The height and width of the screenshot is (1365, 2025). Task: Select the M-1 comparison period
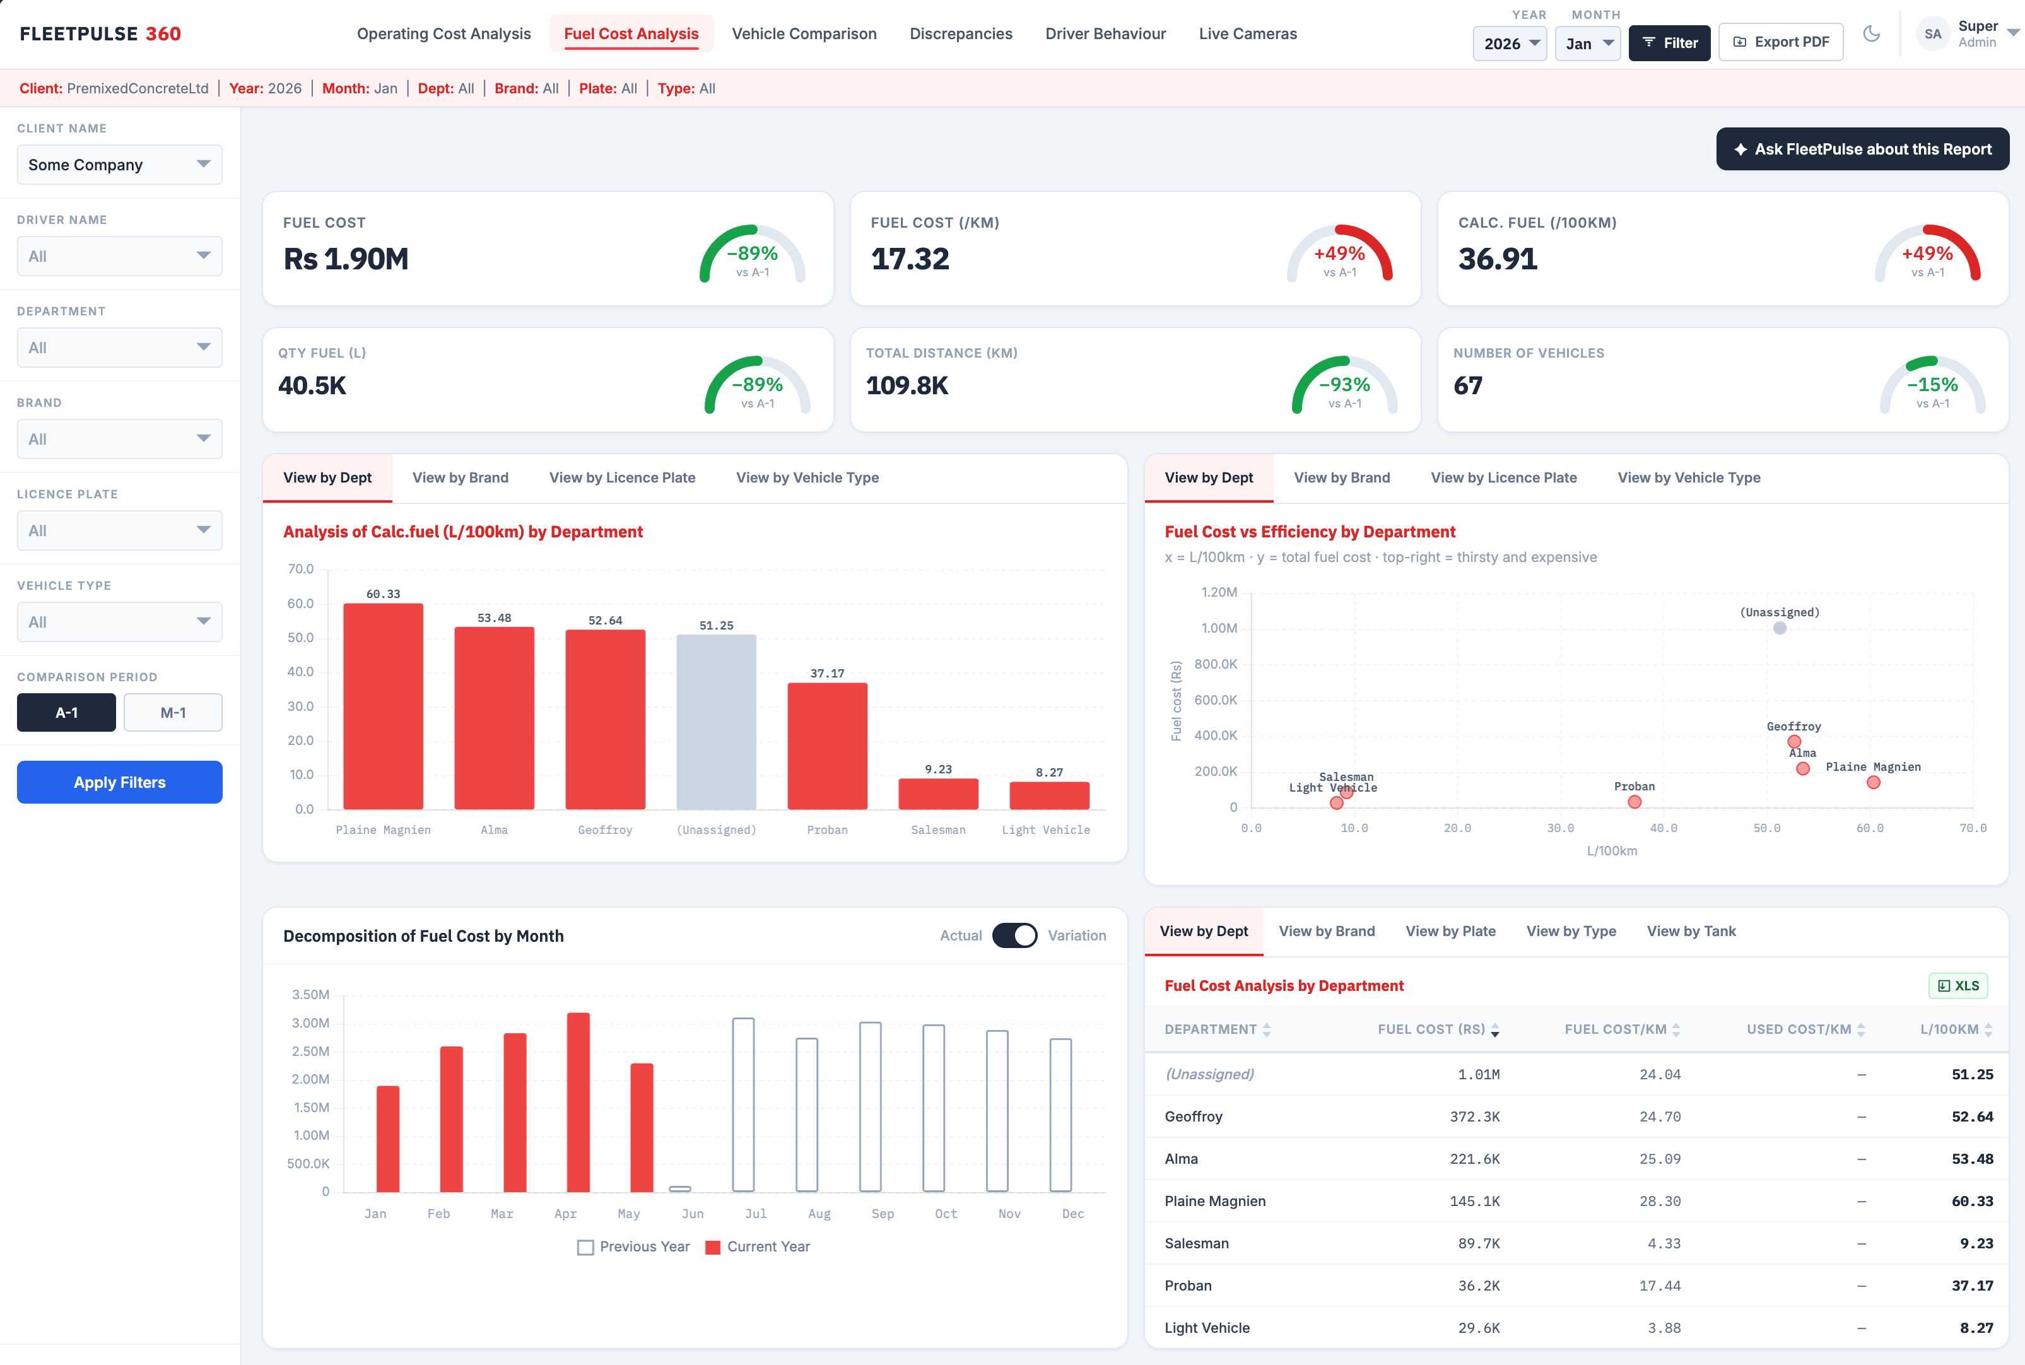[172, 712]
